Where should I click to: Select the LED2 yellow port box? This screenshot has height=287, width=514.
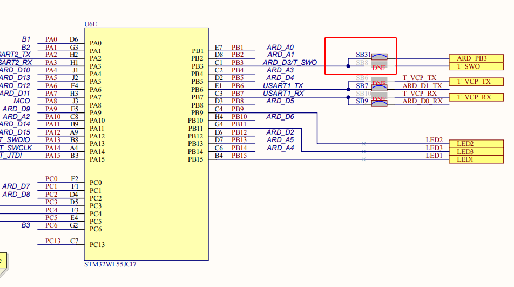476,144
